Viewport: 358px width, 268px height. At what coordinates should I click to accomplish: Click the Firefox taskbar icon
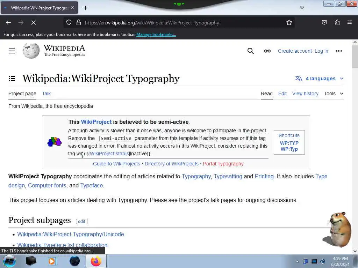[96, 261]
